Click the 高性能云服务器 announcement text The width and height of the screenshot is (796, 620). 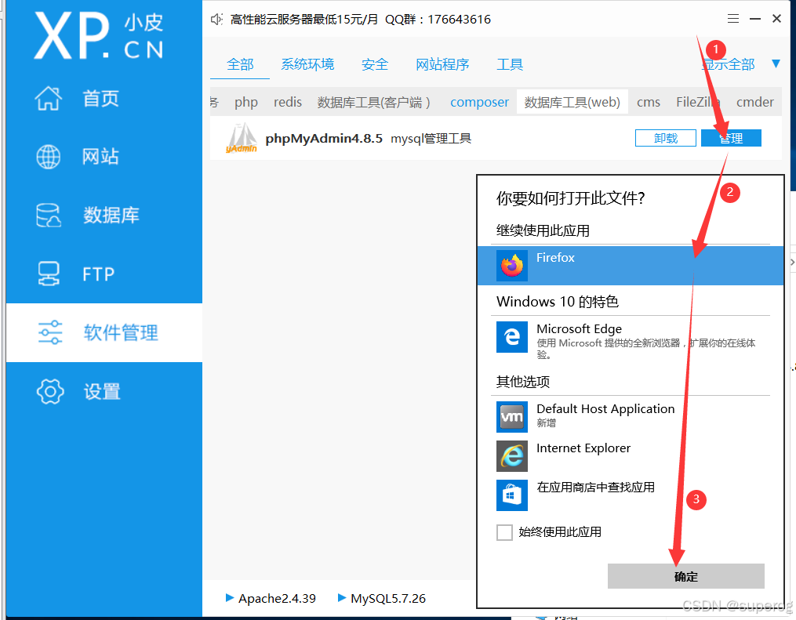[x=361, y=20]
